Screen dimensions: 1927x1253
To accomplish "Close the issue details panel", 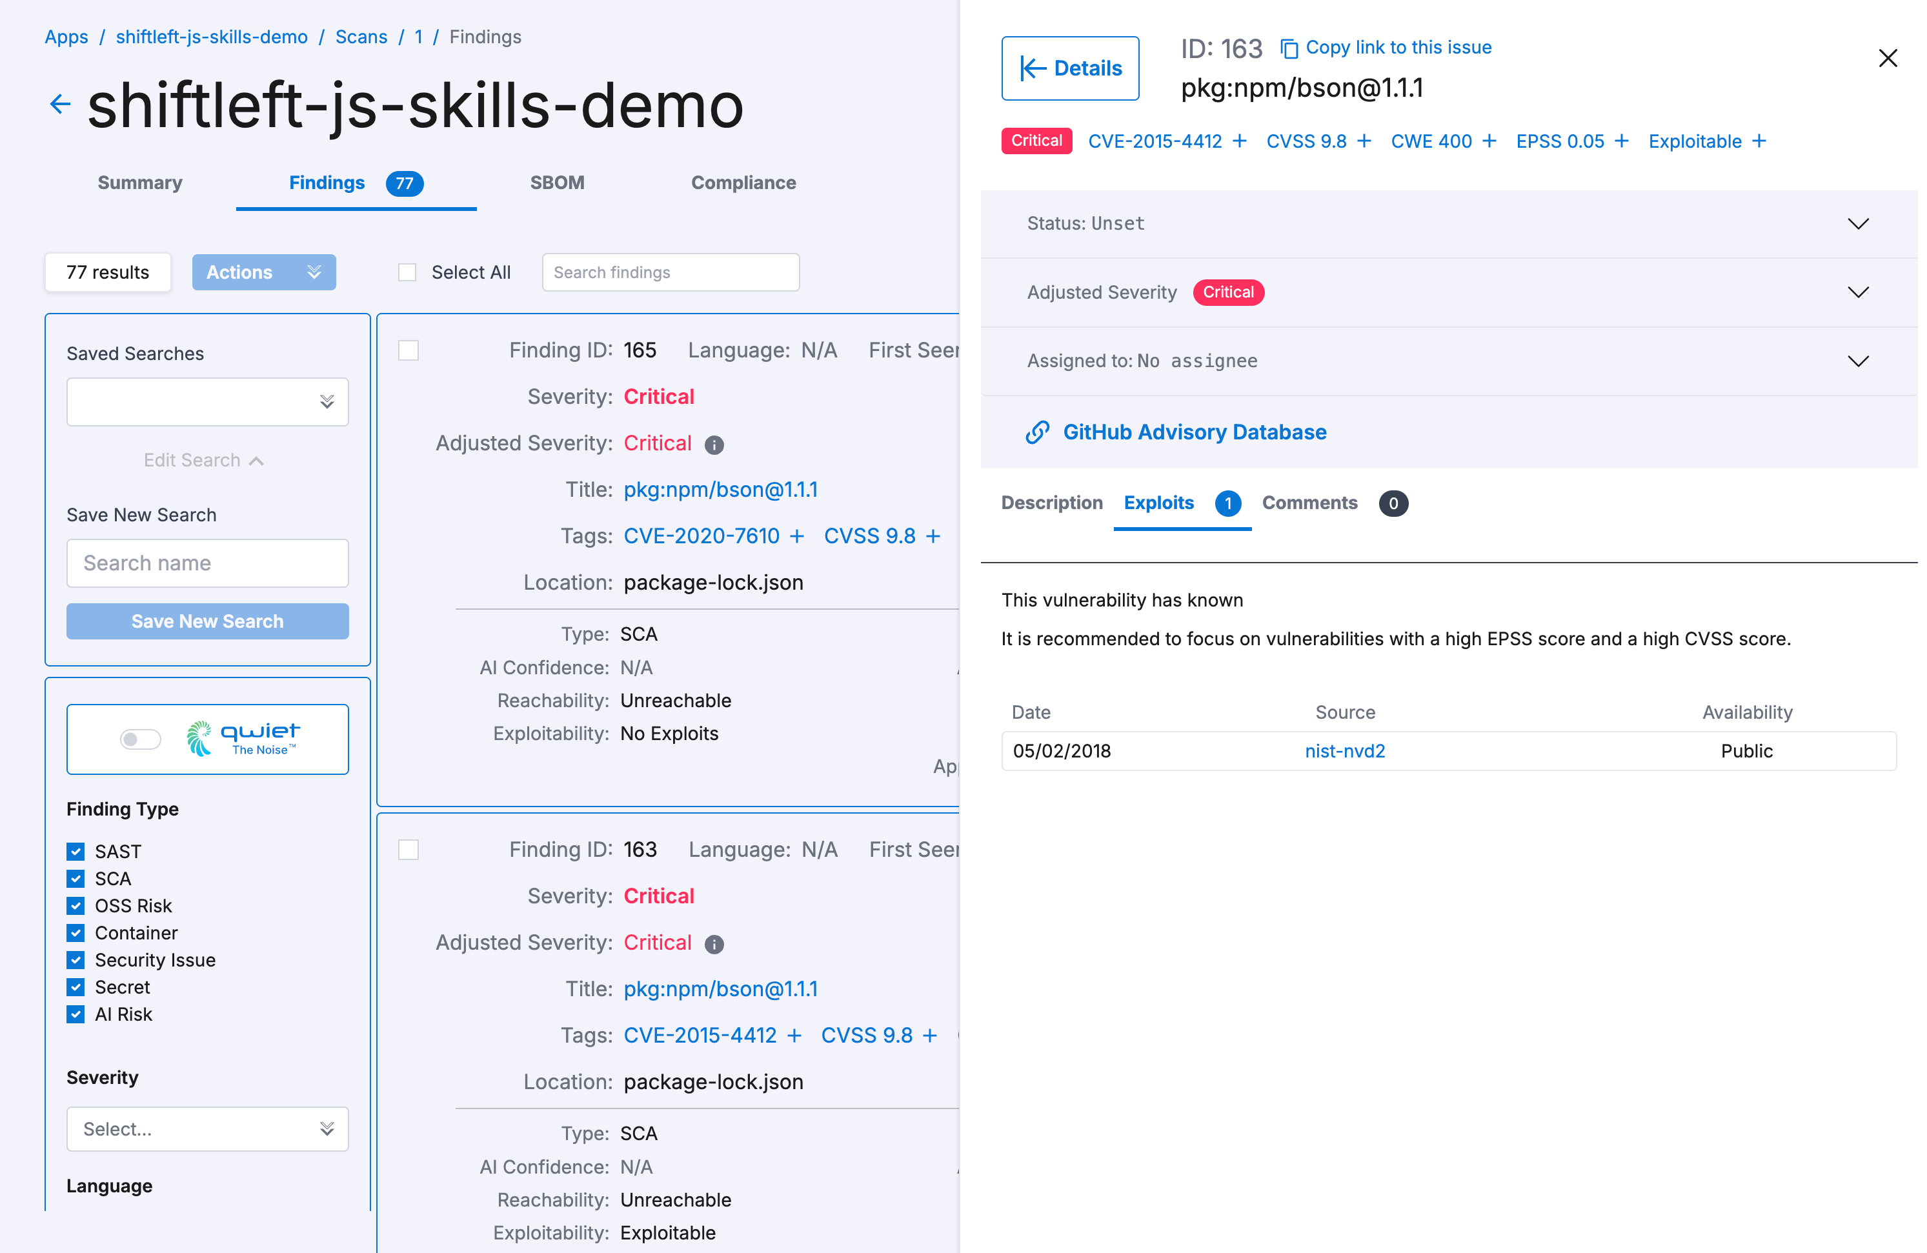I will (1888, 58).
